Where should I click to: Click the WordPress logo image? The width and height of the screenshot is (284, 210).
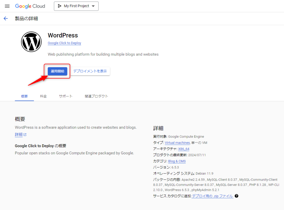pos(31,42)
